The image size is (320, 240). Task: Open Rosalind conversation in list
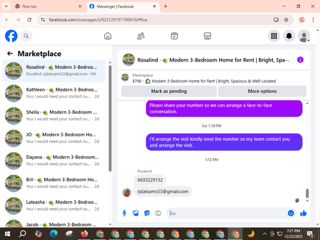pyautogui.click(x=54, y=70)
